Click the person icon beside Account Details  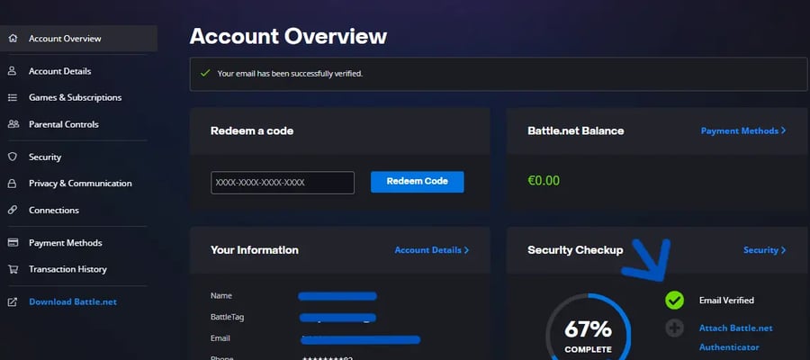pyautogui.click(x=13, y=71)
